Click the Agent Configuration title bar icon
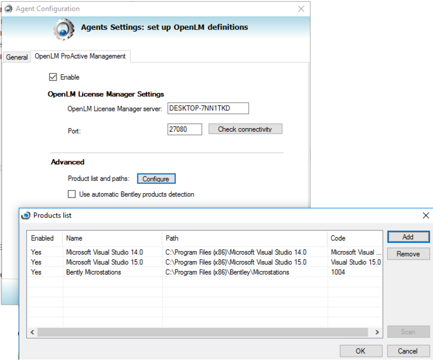433x360 pixels. click(x=8, y=9)
